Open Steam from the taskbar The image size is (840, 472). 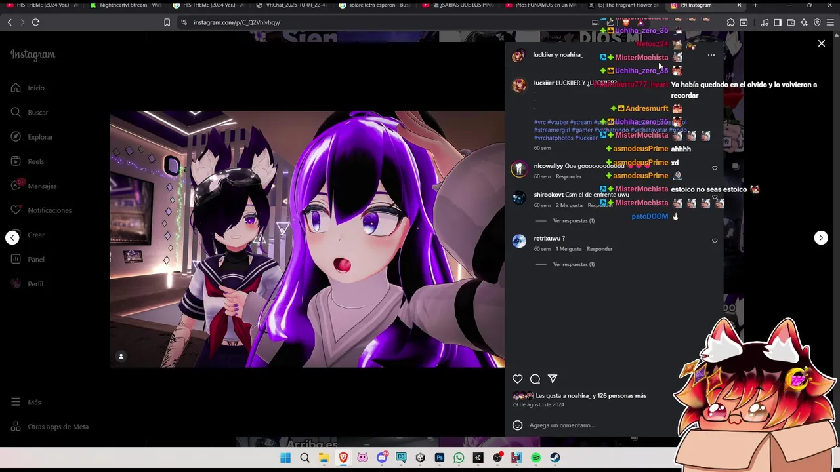(555, 458)
